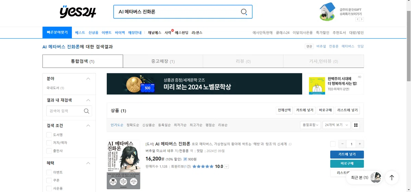The height and width of the screenshot is (192, 411).
Task: Click related keyword 전종훈
Action: [x=334, y=46]
